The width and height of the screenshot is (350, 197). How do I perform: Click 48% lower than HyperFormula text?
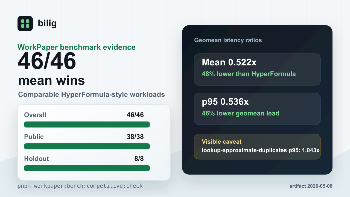[249, 74]
